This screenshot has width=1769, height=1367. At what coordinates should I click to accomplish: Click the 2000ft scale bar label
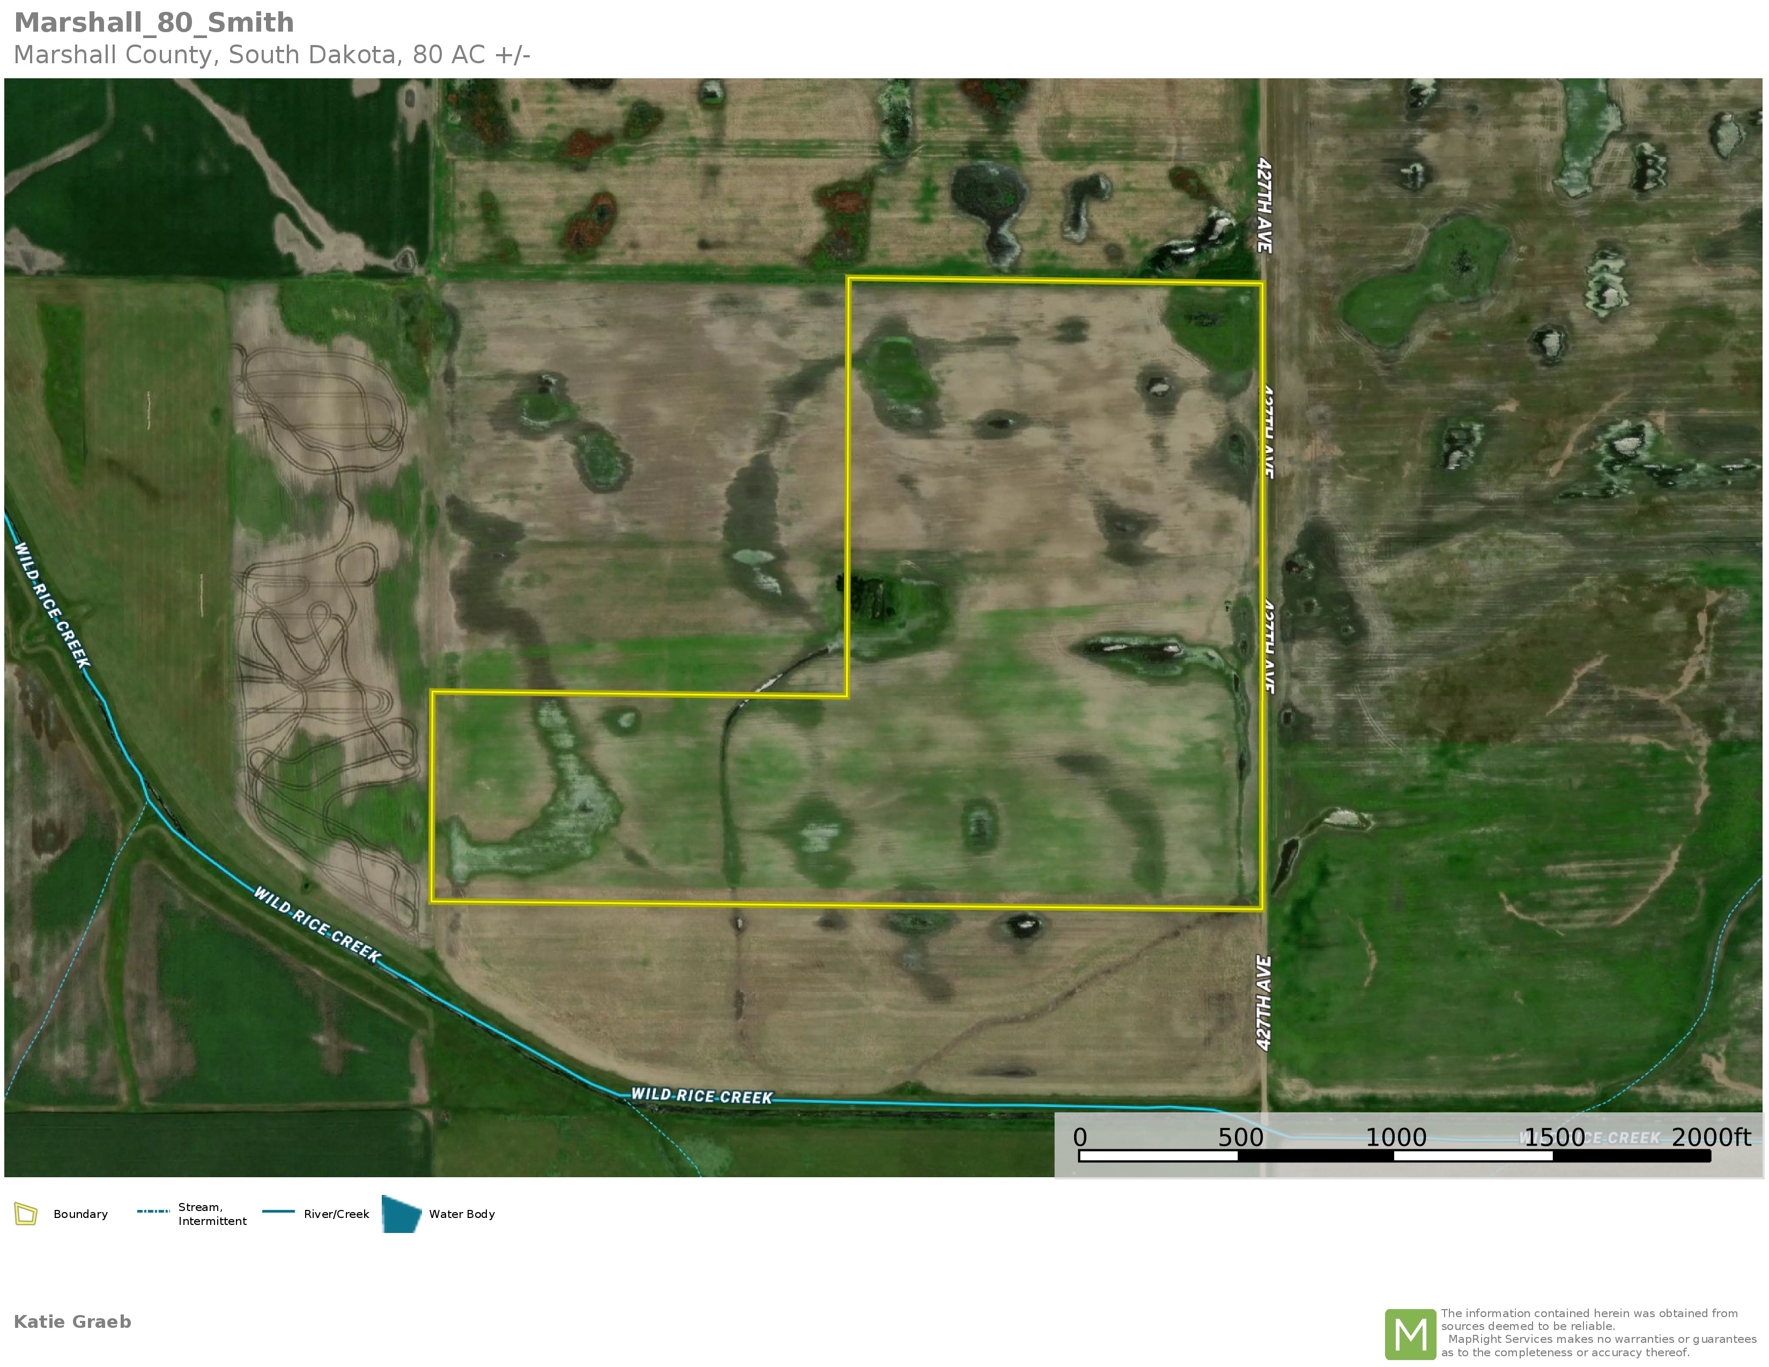click(1711, 1138)
